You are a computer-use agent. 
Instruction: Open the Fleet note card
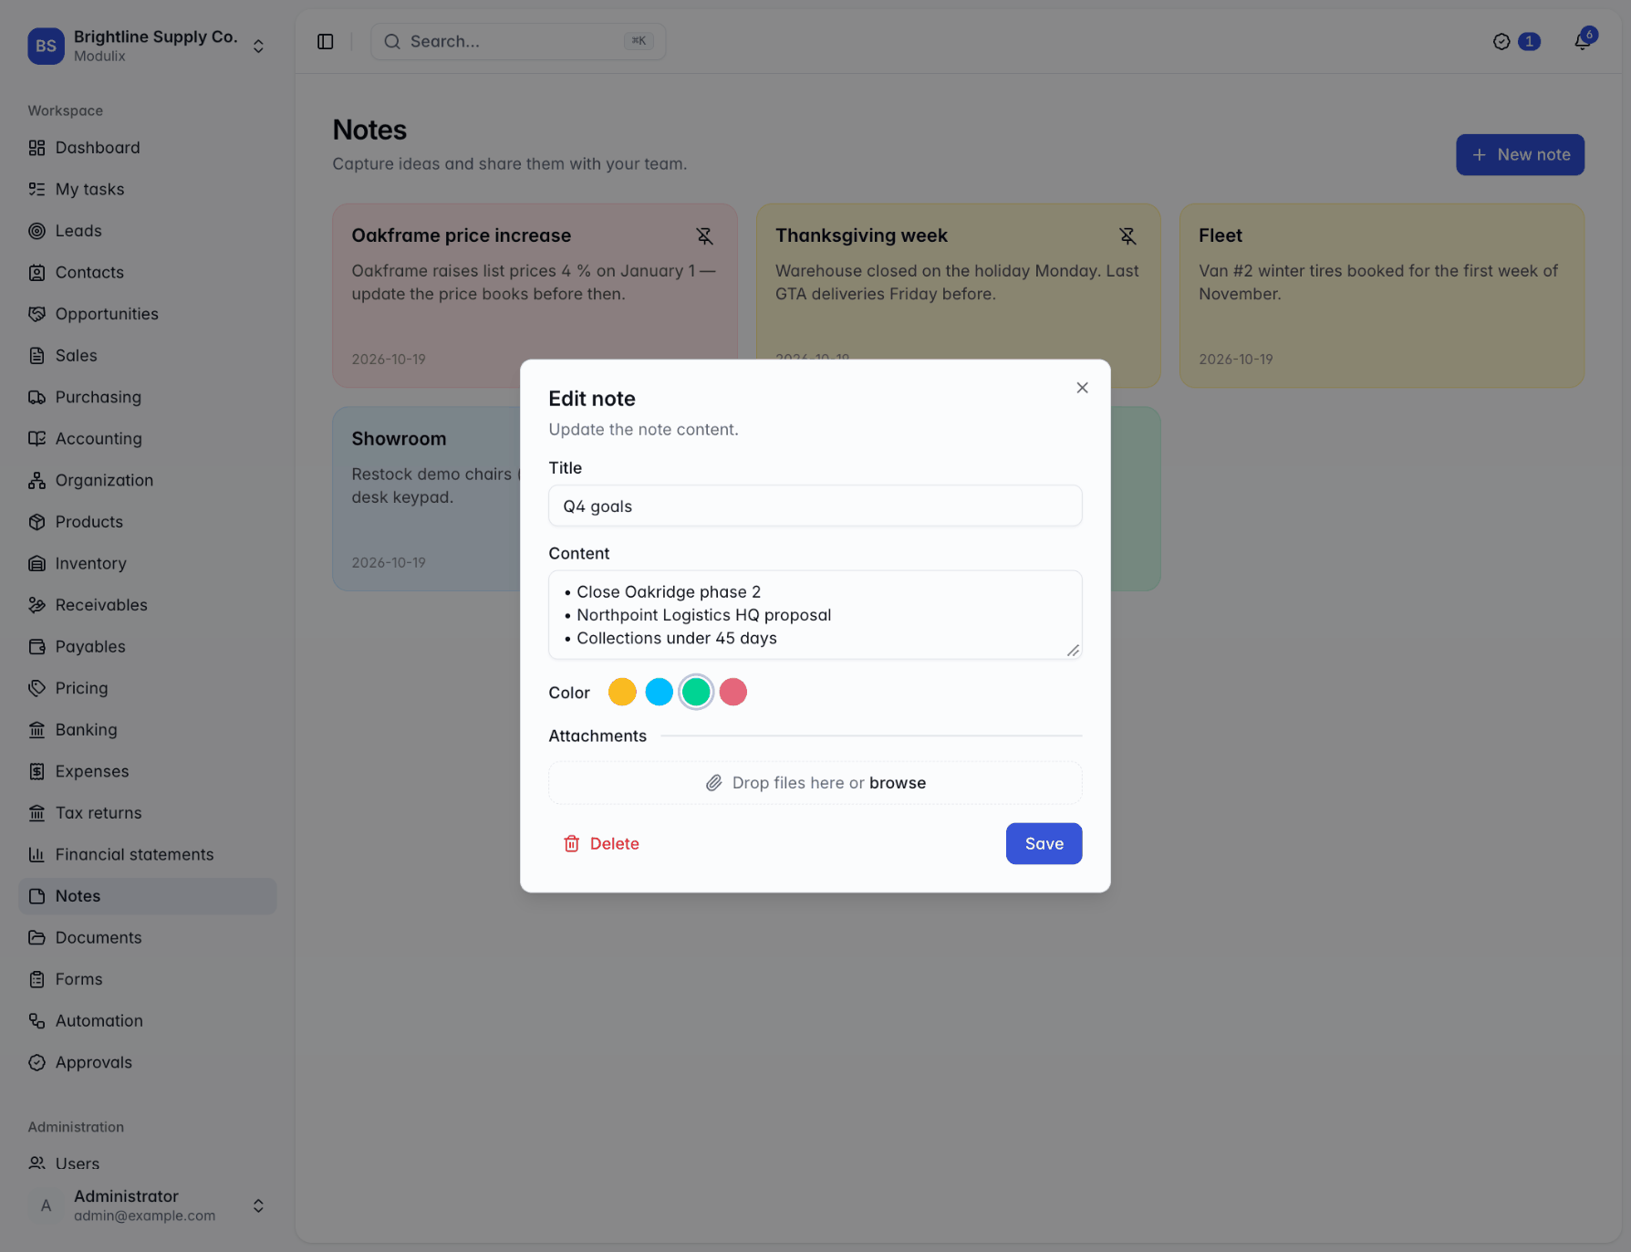coord(1382,296)
